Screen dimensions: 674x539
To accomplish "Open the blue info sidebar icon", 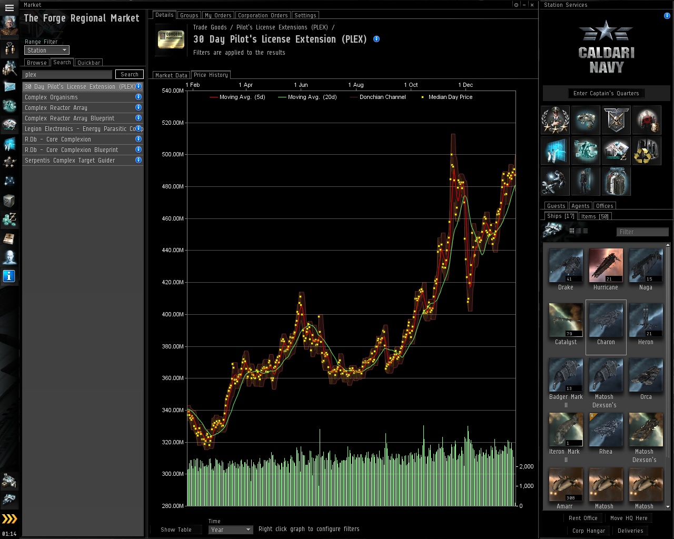I will 9,276.
